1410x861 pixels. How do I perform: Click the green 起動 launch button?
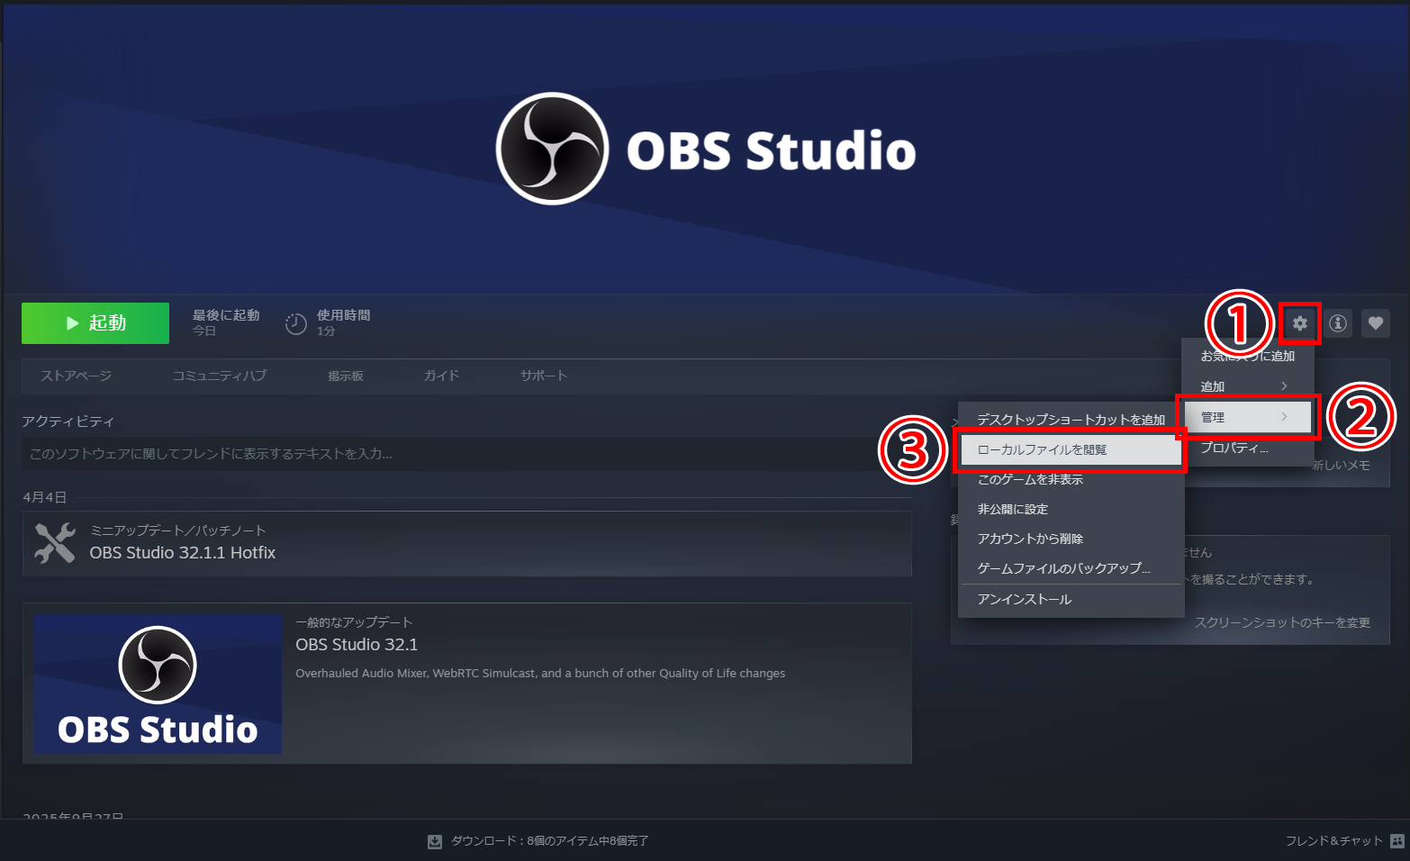click(x=95, y=323)
